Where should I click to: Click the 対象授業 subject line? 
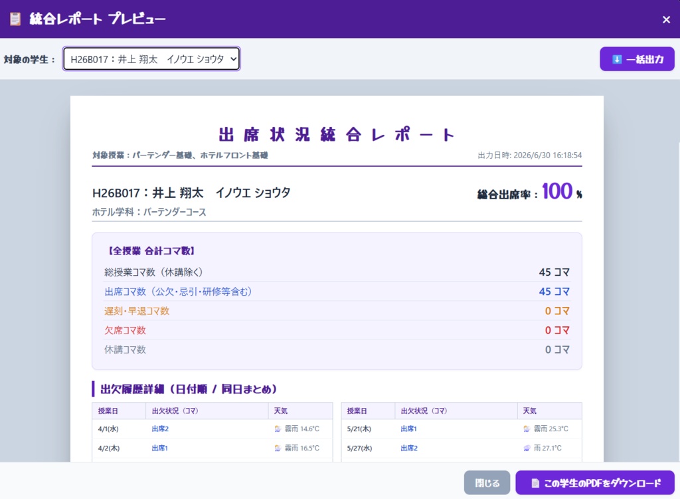click(x=180, y=155)
